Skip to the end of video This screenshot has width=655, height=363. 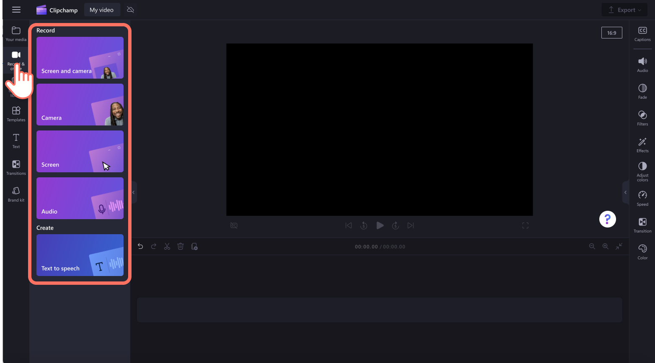tap(411, 225)
